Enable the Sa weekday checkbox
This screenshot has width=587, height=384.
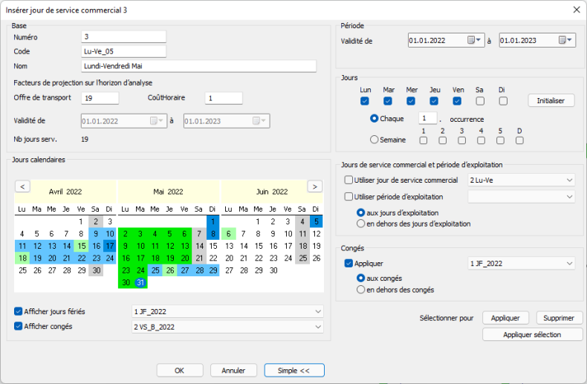(480, 101)
